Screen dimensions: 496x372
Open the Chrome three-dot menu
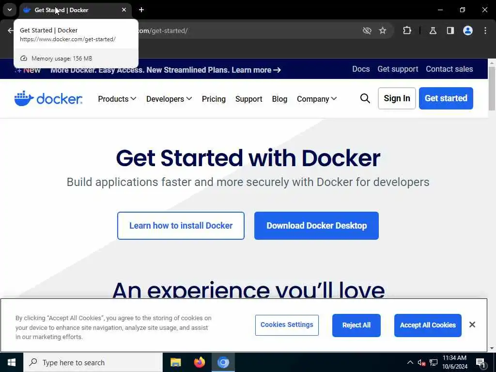[x=485, y=31]
